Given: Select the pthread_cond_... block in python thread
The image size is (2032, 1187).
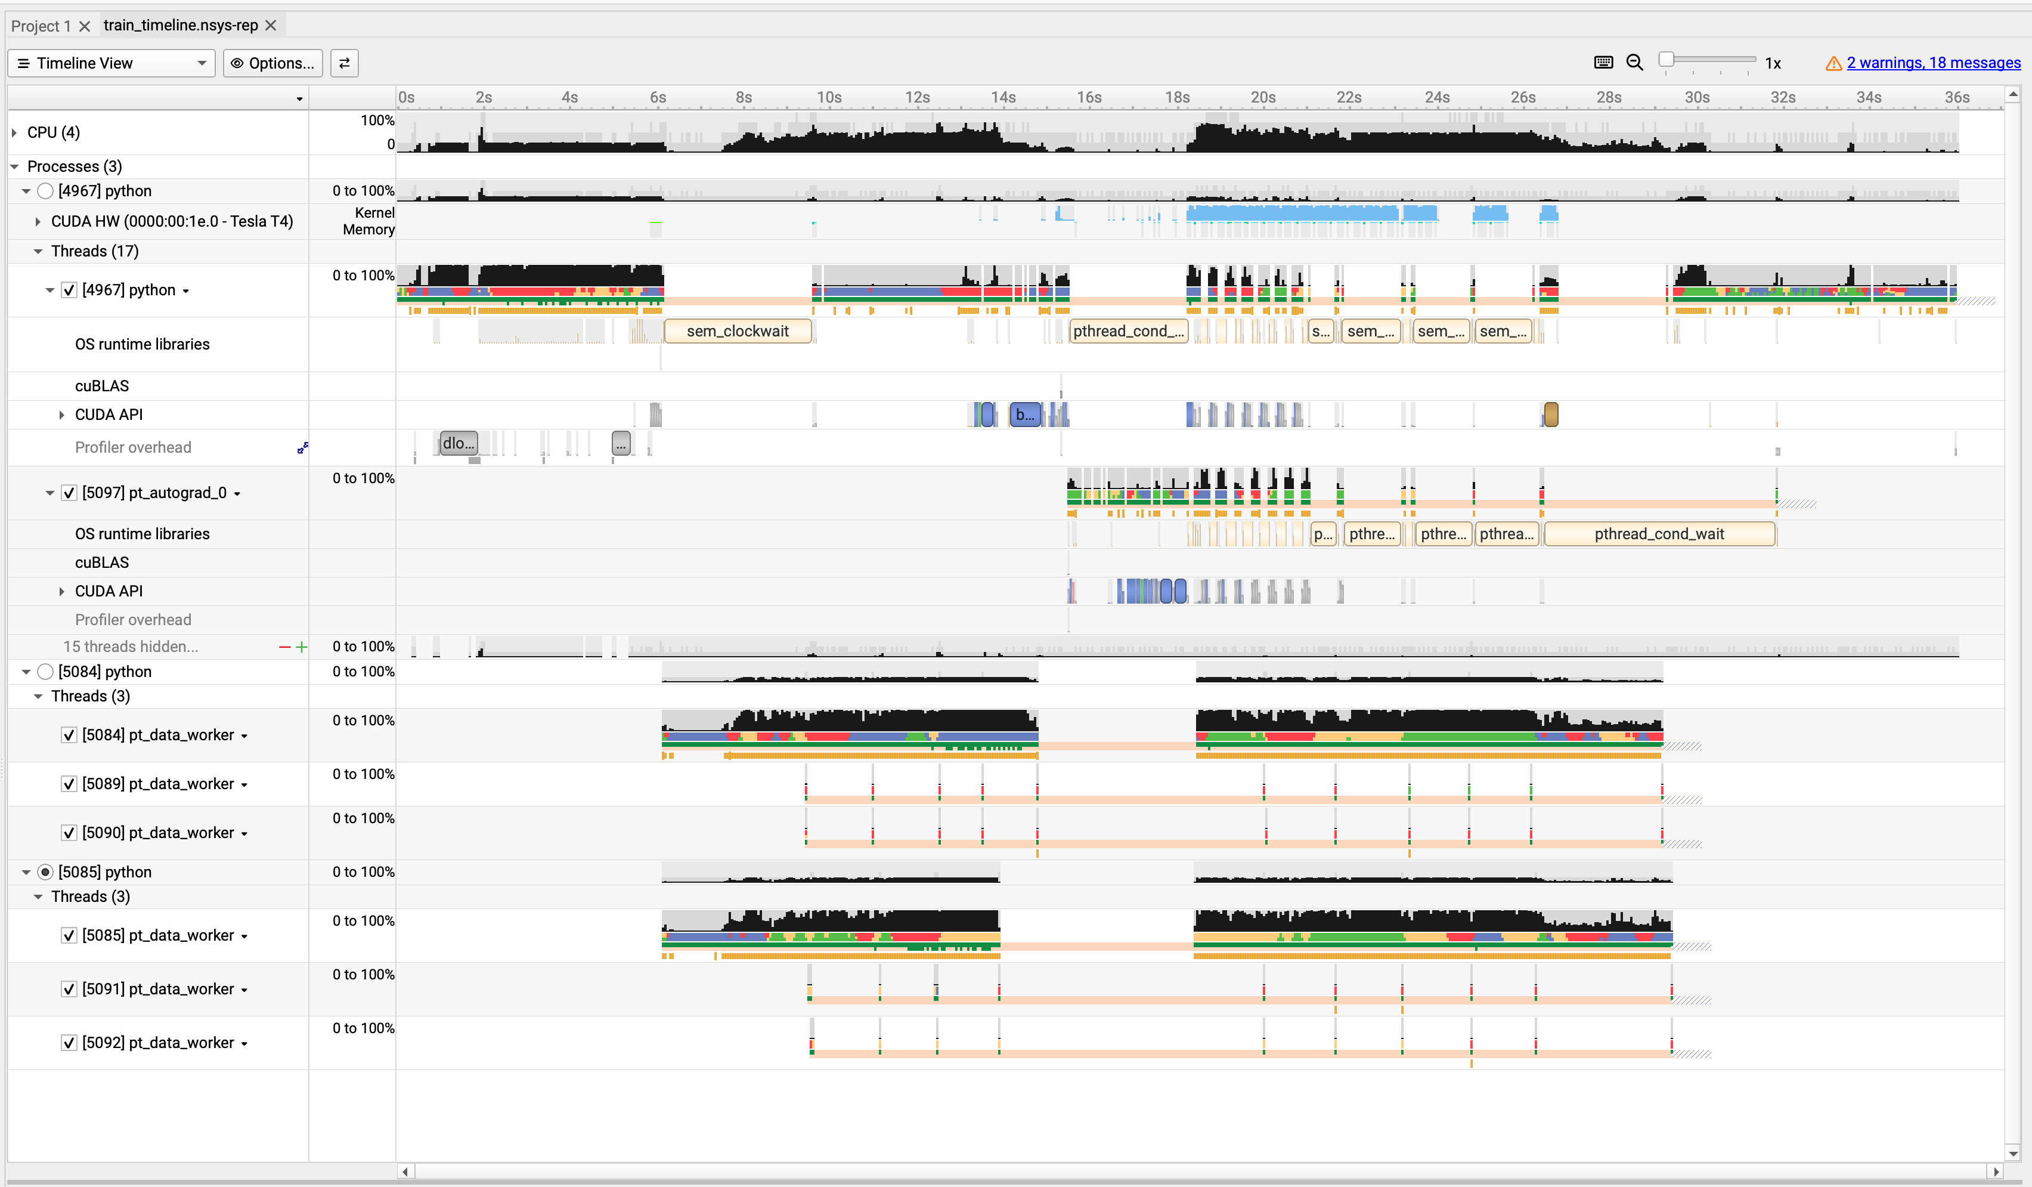Looking at the screenshot, I should click(1128, 331).
